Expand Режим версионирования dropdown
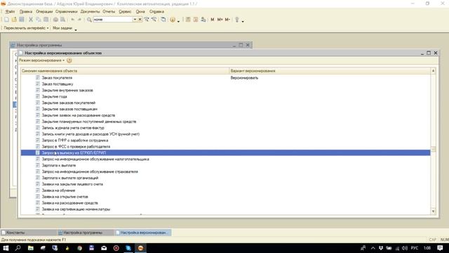This screenshot has width=449, height=253. [42, 60]
